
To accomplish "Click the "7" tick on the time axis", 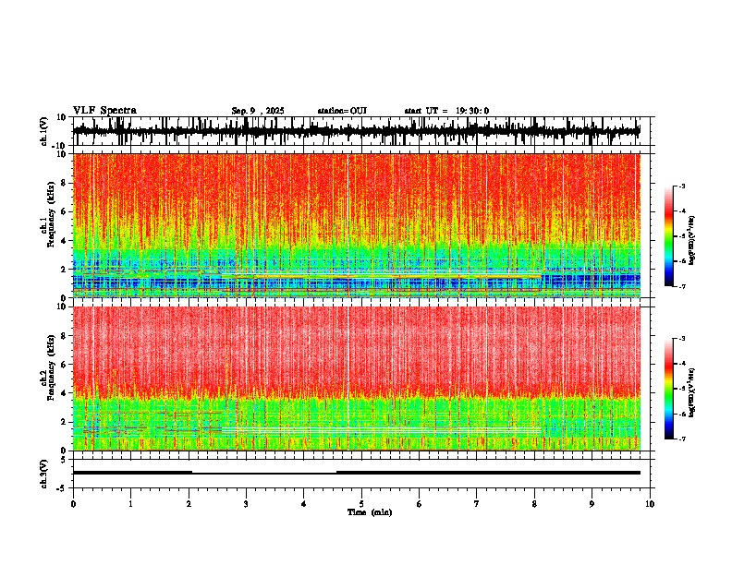I will tap(477, 504).
